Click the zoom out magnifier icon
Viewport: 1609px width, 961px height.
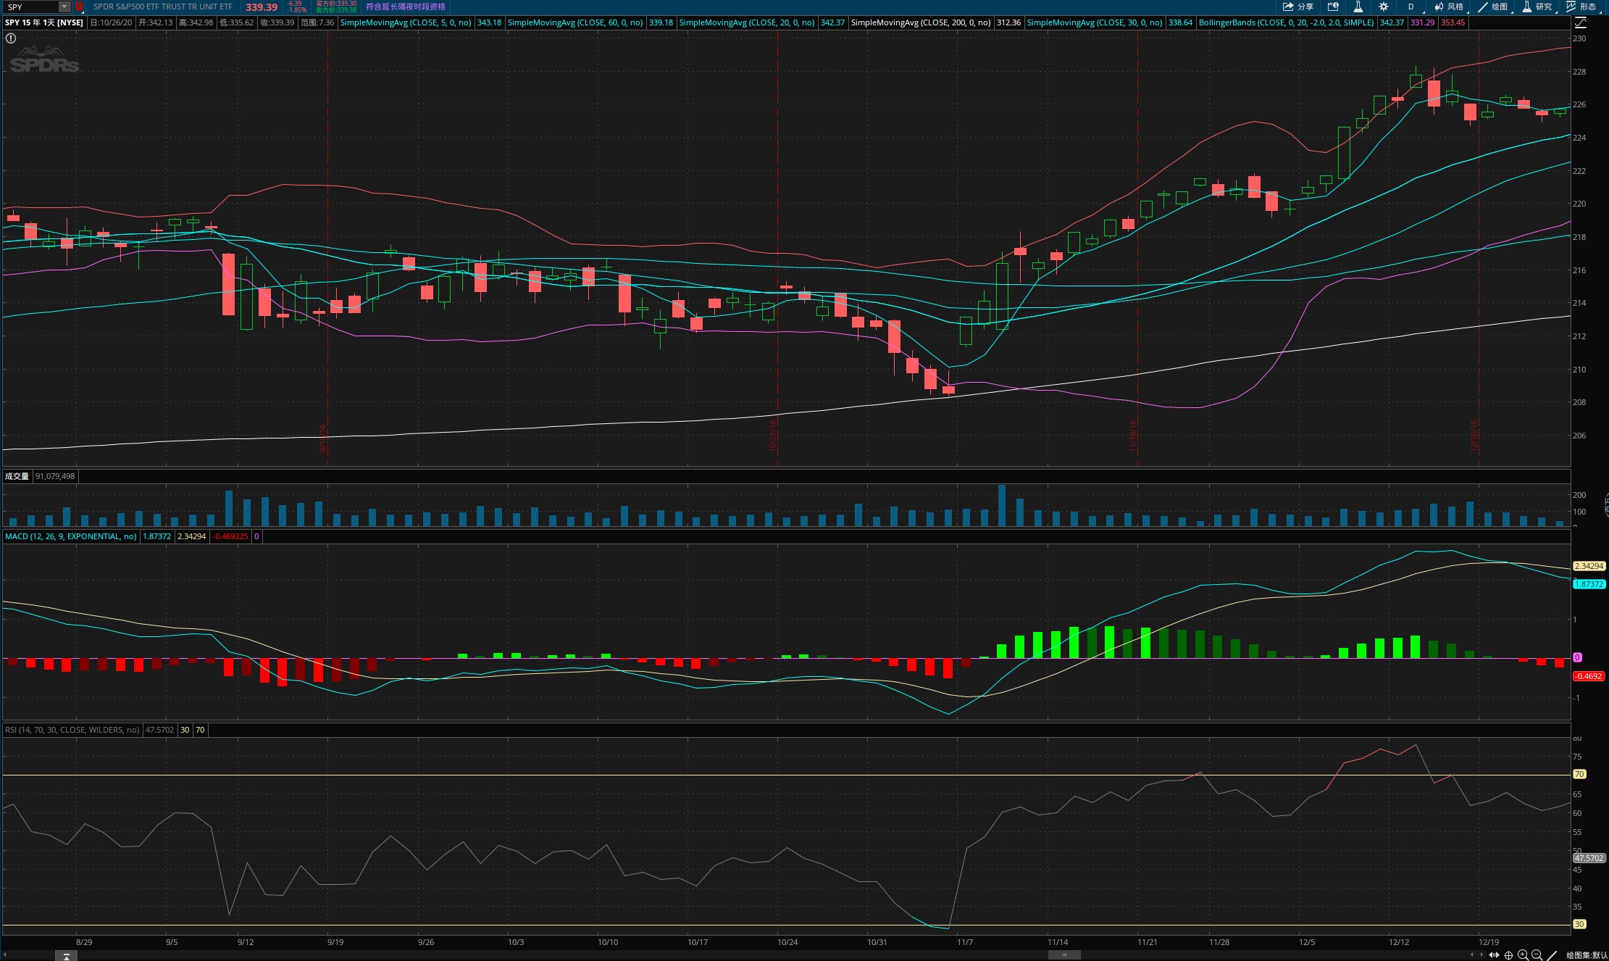pos(1537,955)
